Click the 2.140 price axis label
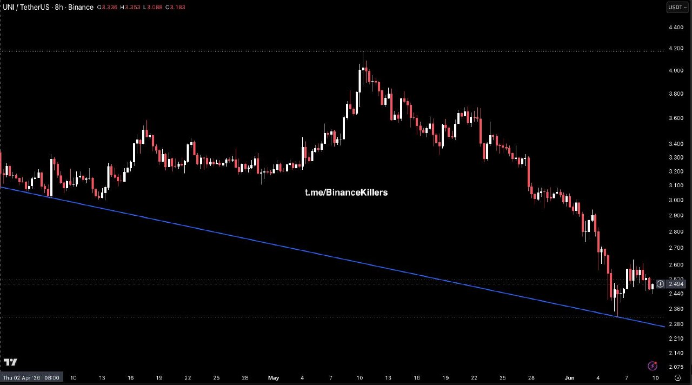Screen dimensions: 692x385 point(676,353)
